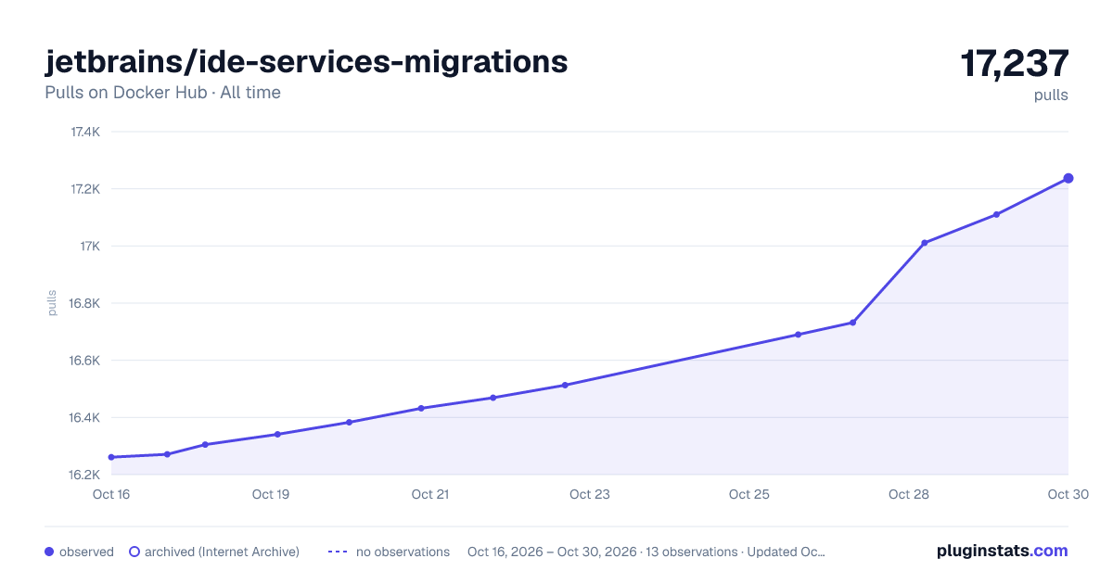The width and height of the screenshot is (1113, 584).
Task: Click the Oct 30 axis label
Action: [1068, 494]
